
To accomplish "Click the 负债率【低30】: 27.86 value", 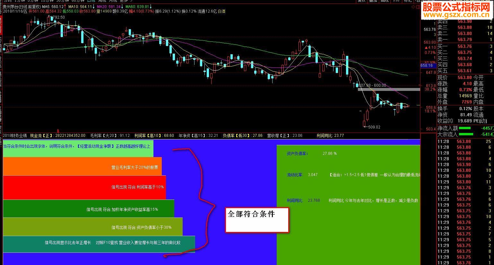I will [243, 136].
